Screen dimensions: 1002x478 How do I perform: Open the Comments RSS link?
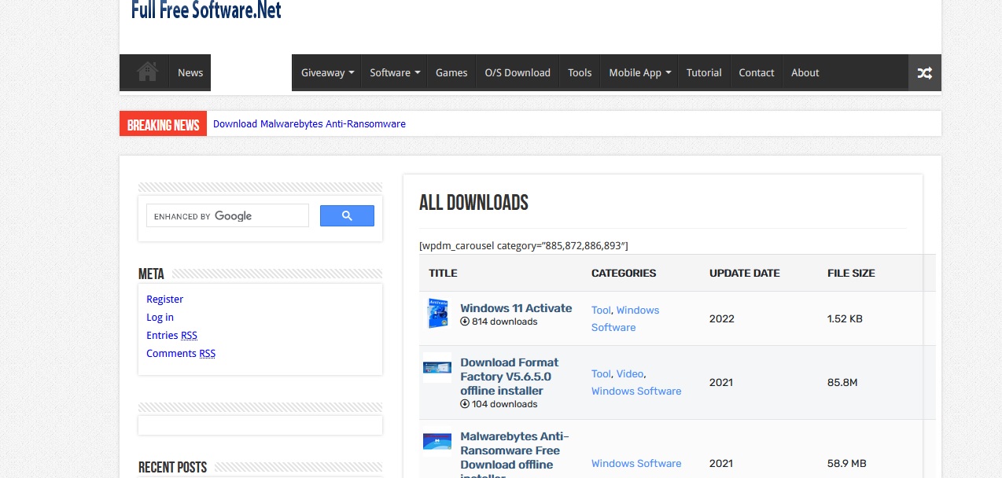181,353
